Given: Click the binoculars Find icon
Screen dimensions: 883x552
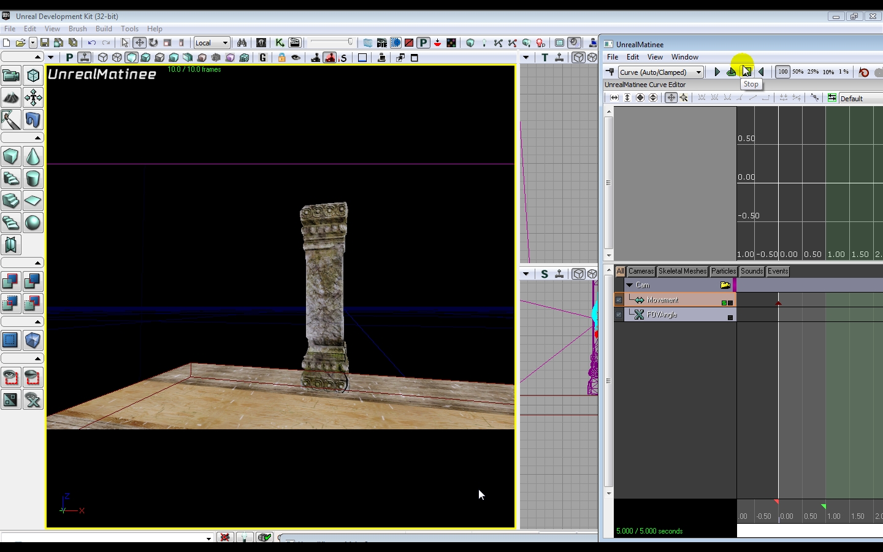Looking at the screenshot, I should click(x=242, y=43).
